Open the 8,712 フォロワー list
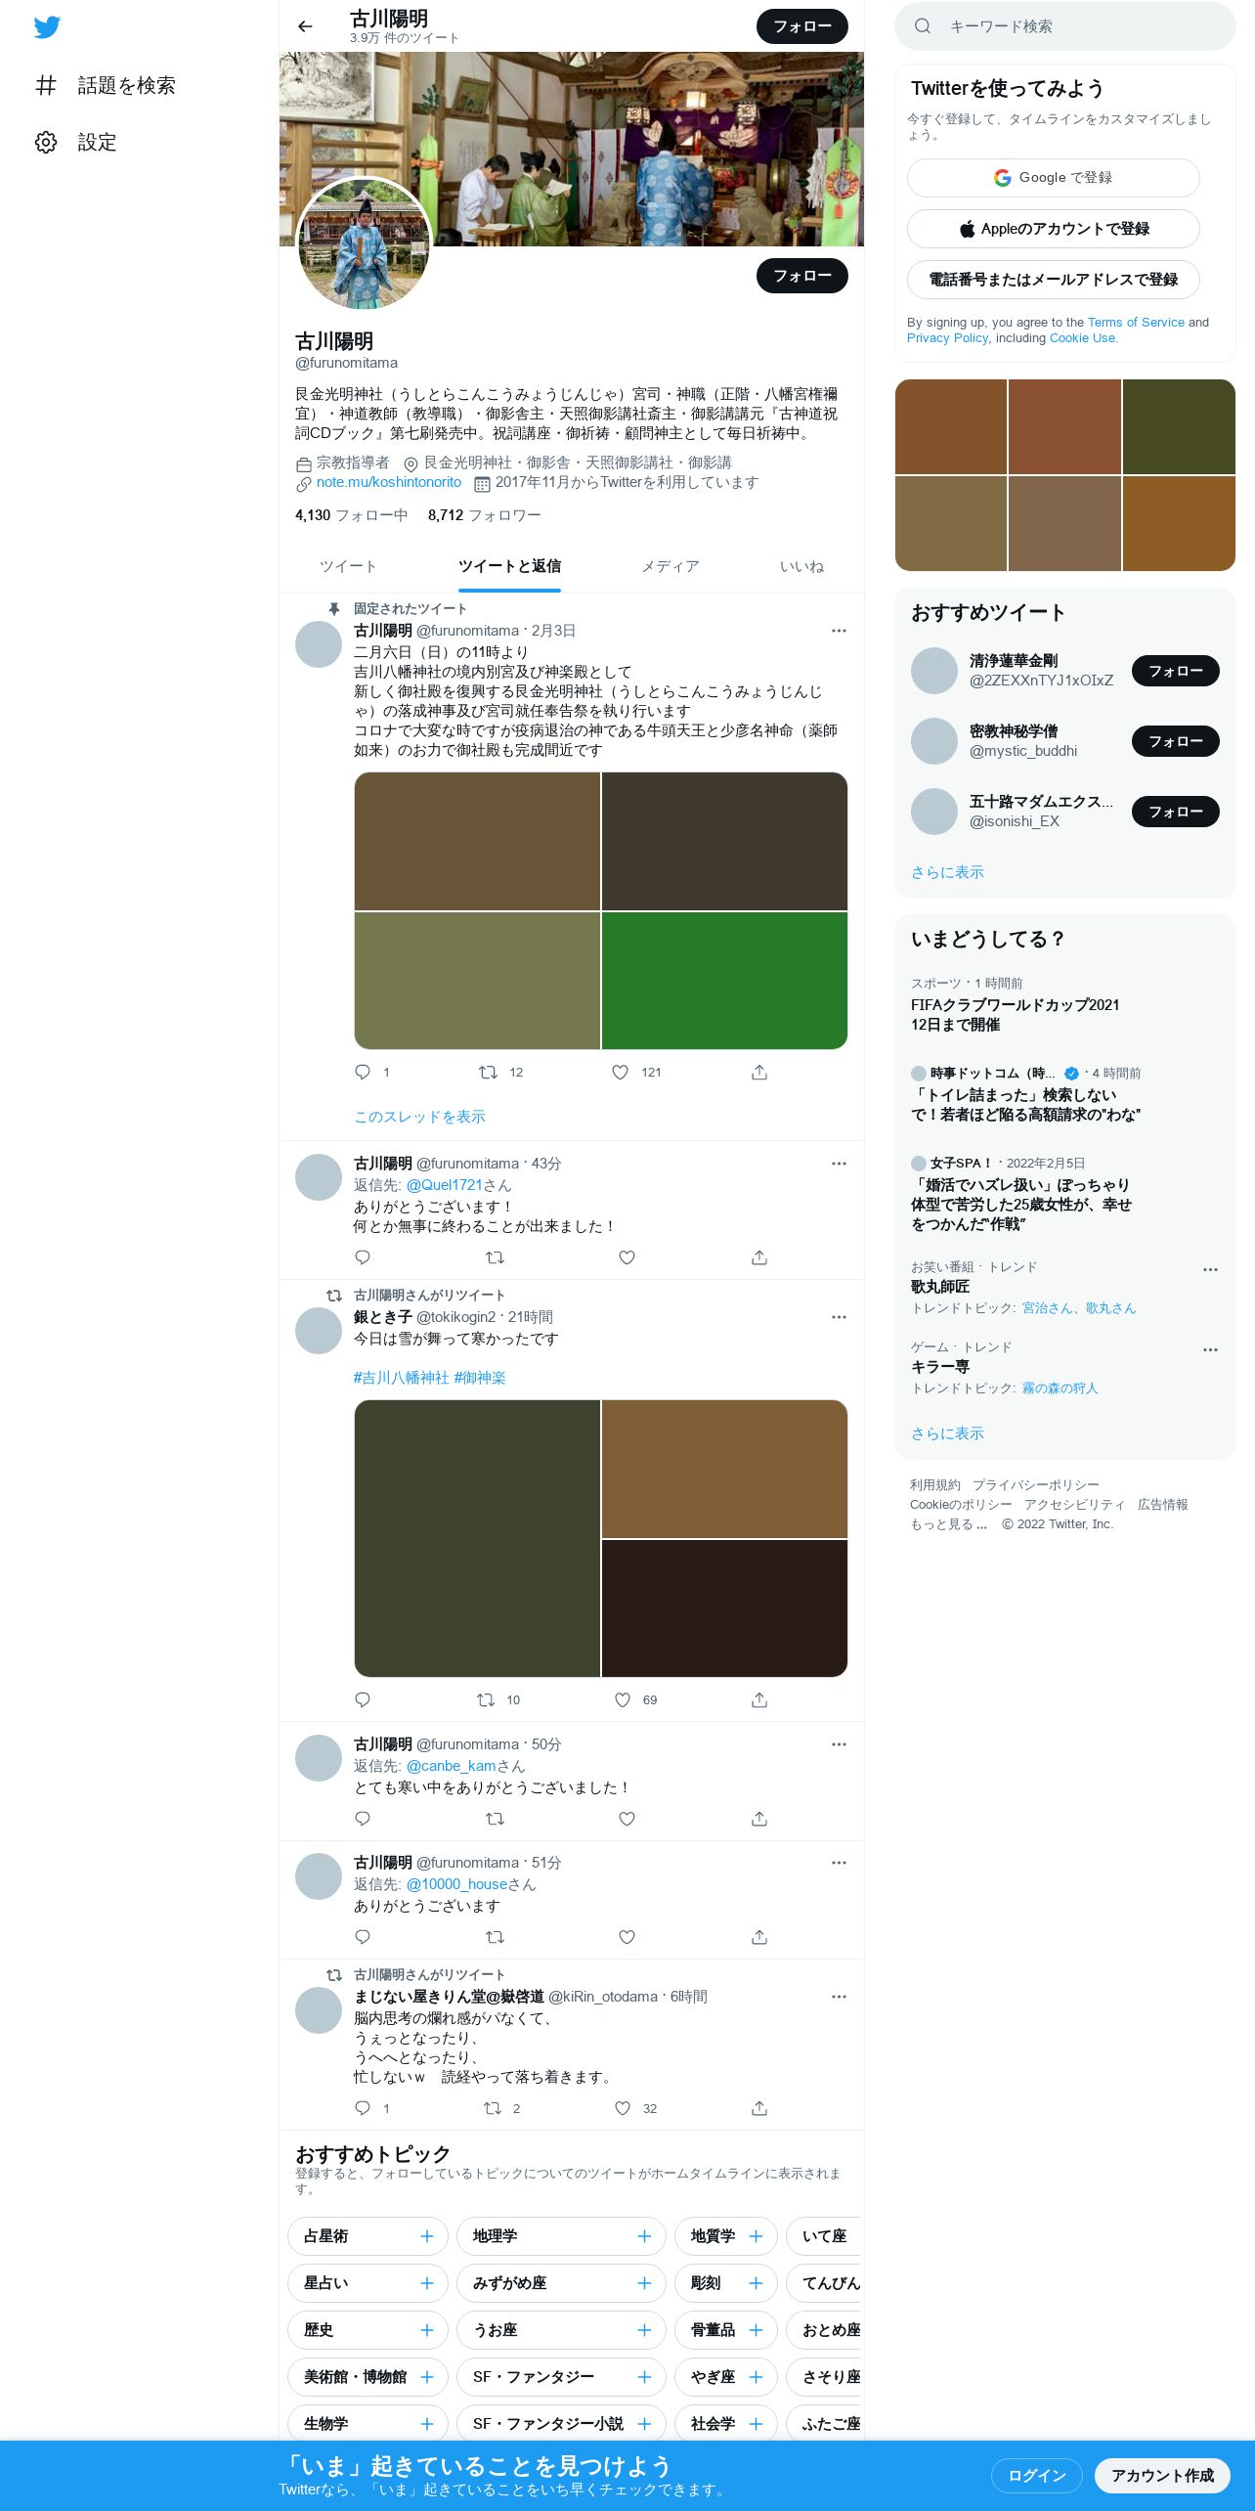The image size is (1255, 2511). (x=484, y=515)
